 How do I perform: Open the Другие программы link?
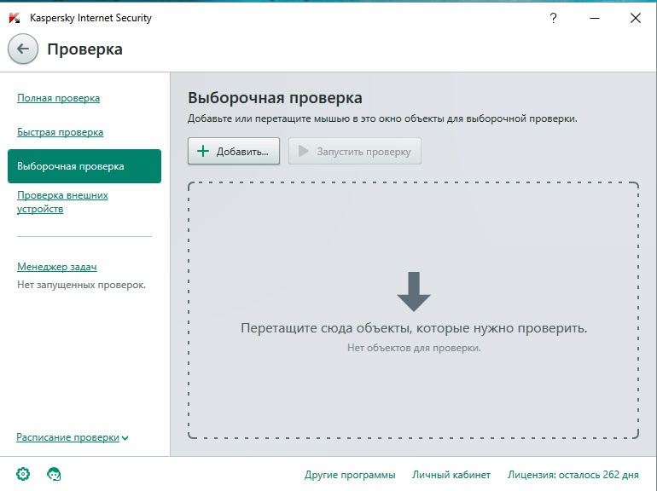(350, 475)
